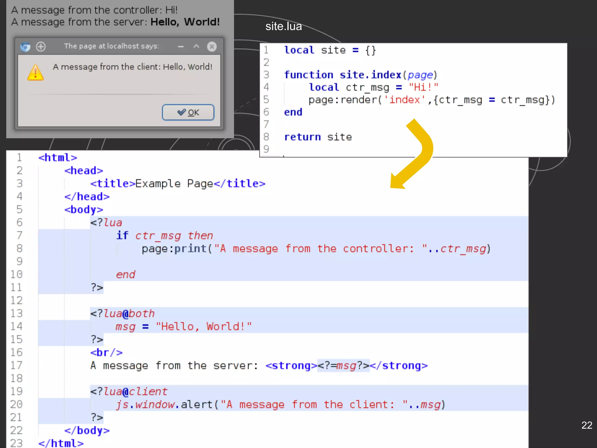597x448 pixels.
Task: Click the <br/> tag on line 16
Action: coord(106,352)
